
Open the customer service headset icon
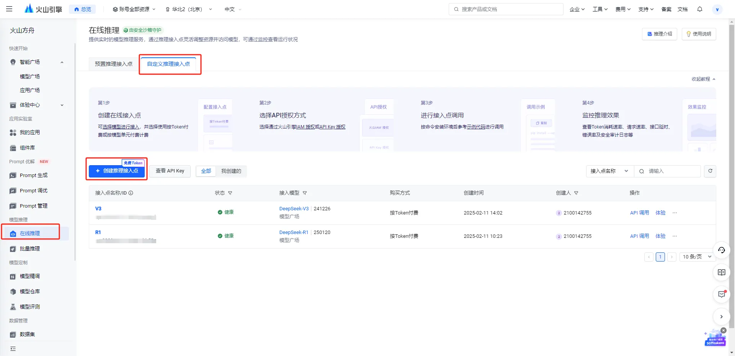[x=721, y=250]
